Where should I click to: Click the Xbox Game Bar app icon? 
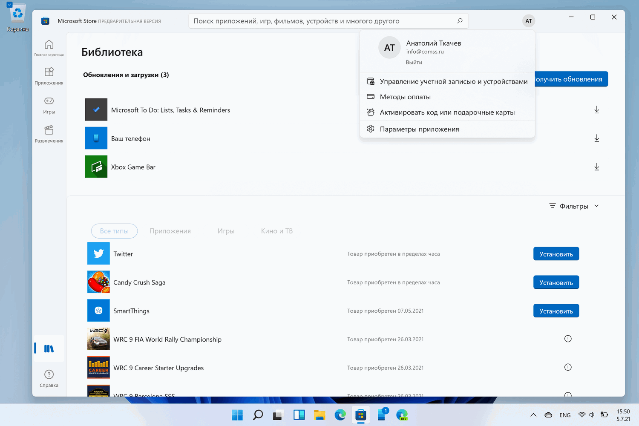(96, 167)
